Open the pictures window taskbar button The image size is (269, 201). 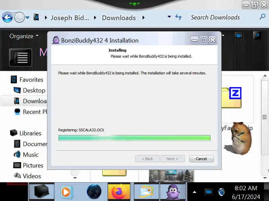(x=147, y=191)
